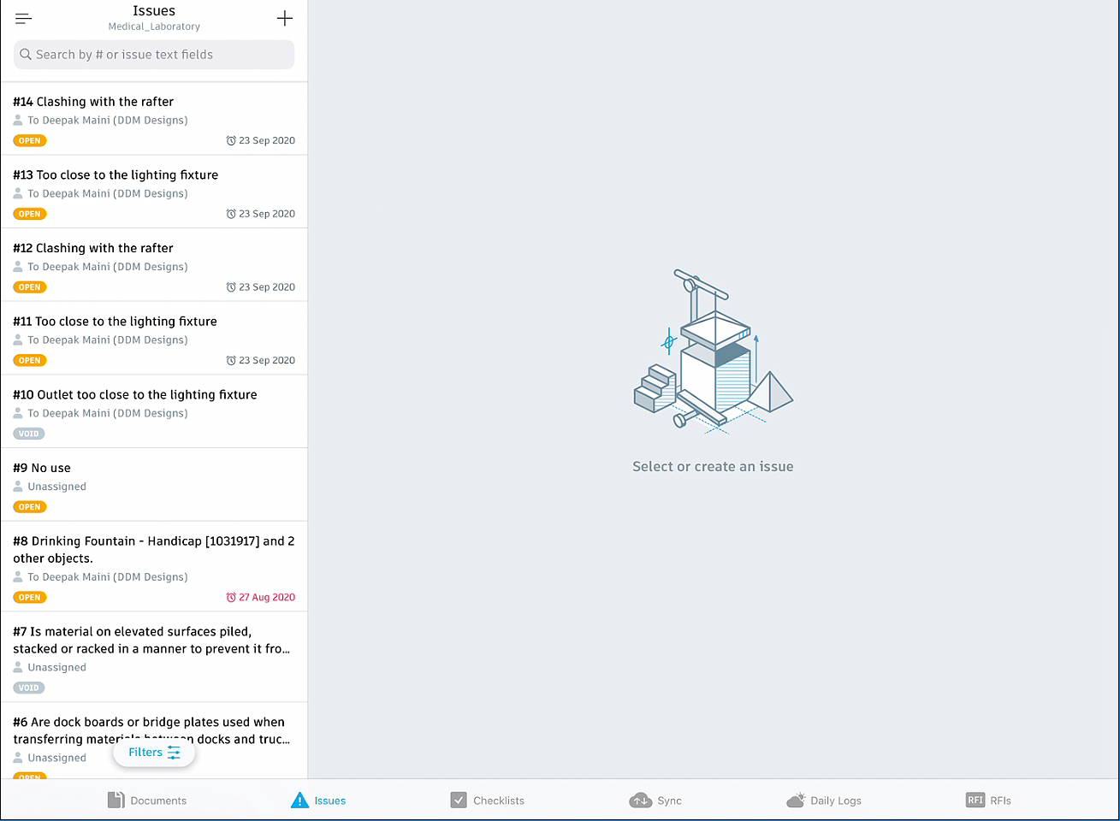Viewport: 1120px width, 821px height.
Task: Click the Daily Logs weather icon
Action: (796, 800)
